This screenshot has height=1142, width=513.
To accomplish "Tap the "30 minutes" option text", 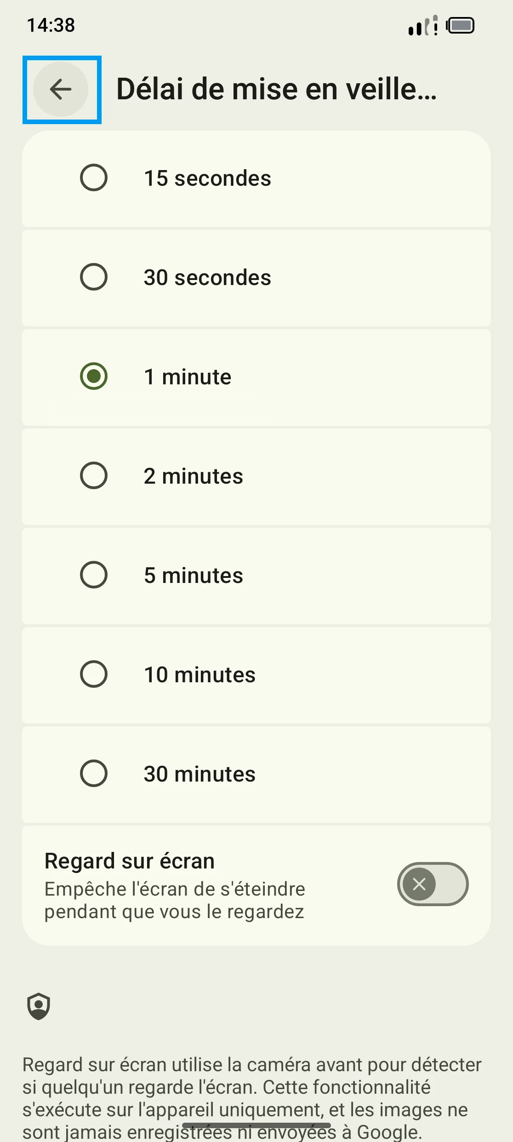I will click(x=199, y=774).
